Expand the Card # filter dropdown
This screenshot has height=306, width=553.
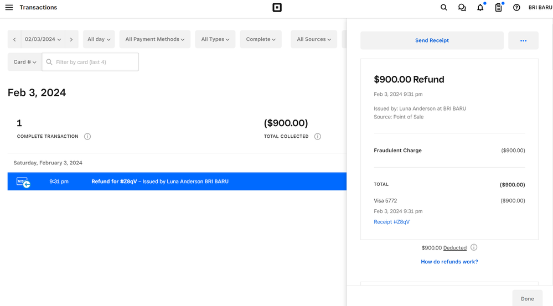coord(24,62)
